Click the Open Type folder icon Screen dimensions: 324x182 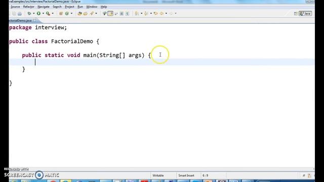(x=80, y=14)
